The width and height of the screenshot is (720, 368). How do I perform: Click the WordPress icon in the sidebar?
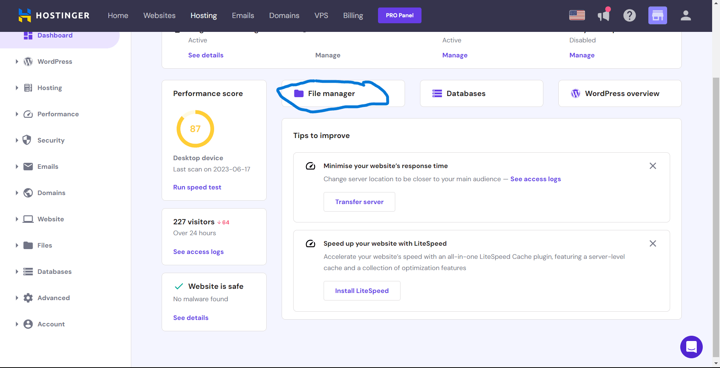28,62
